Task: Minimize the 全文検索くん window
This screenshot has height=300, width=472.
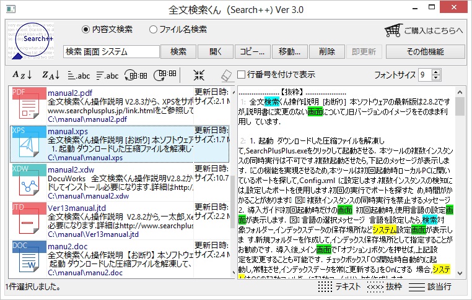Action: point(415,8)
